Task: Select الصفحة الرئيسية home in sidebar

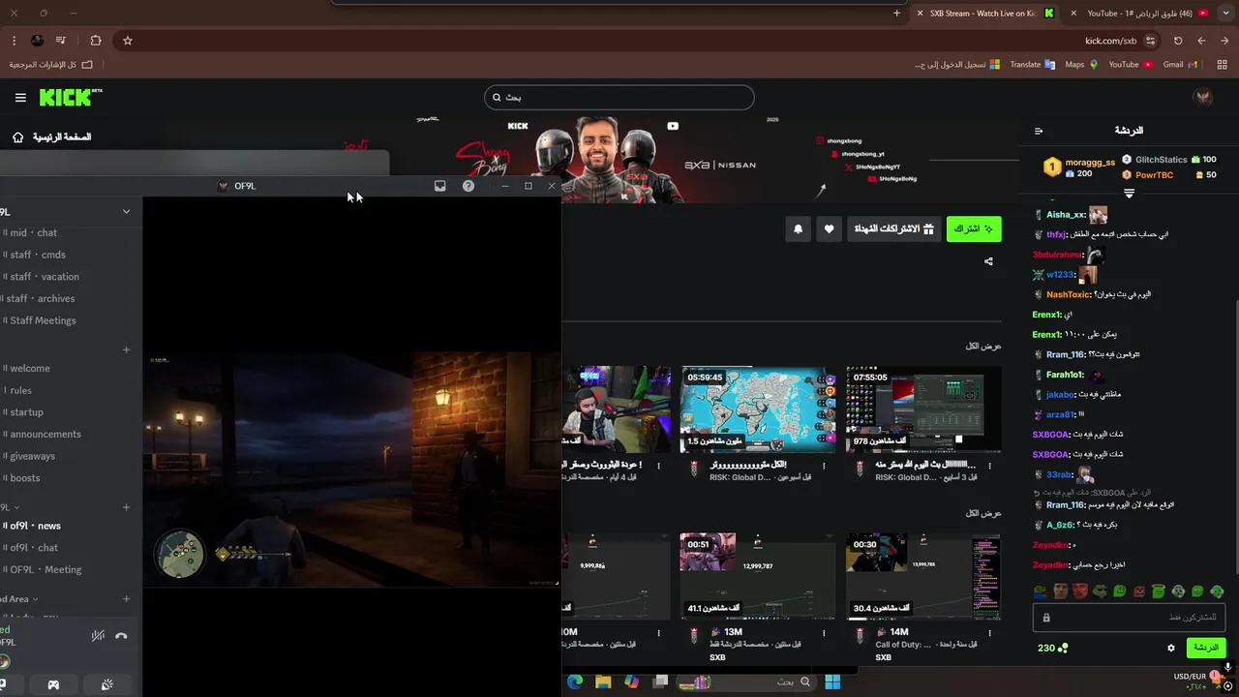Action: 53,137
